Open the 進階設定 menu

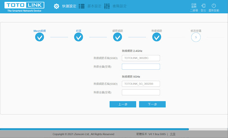coord(120,6)
